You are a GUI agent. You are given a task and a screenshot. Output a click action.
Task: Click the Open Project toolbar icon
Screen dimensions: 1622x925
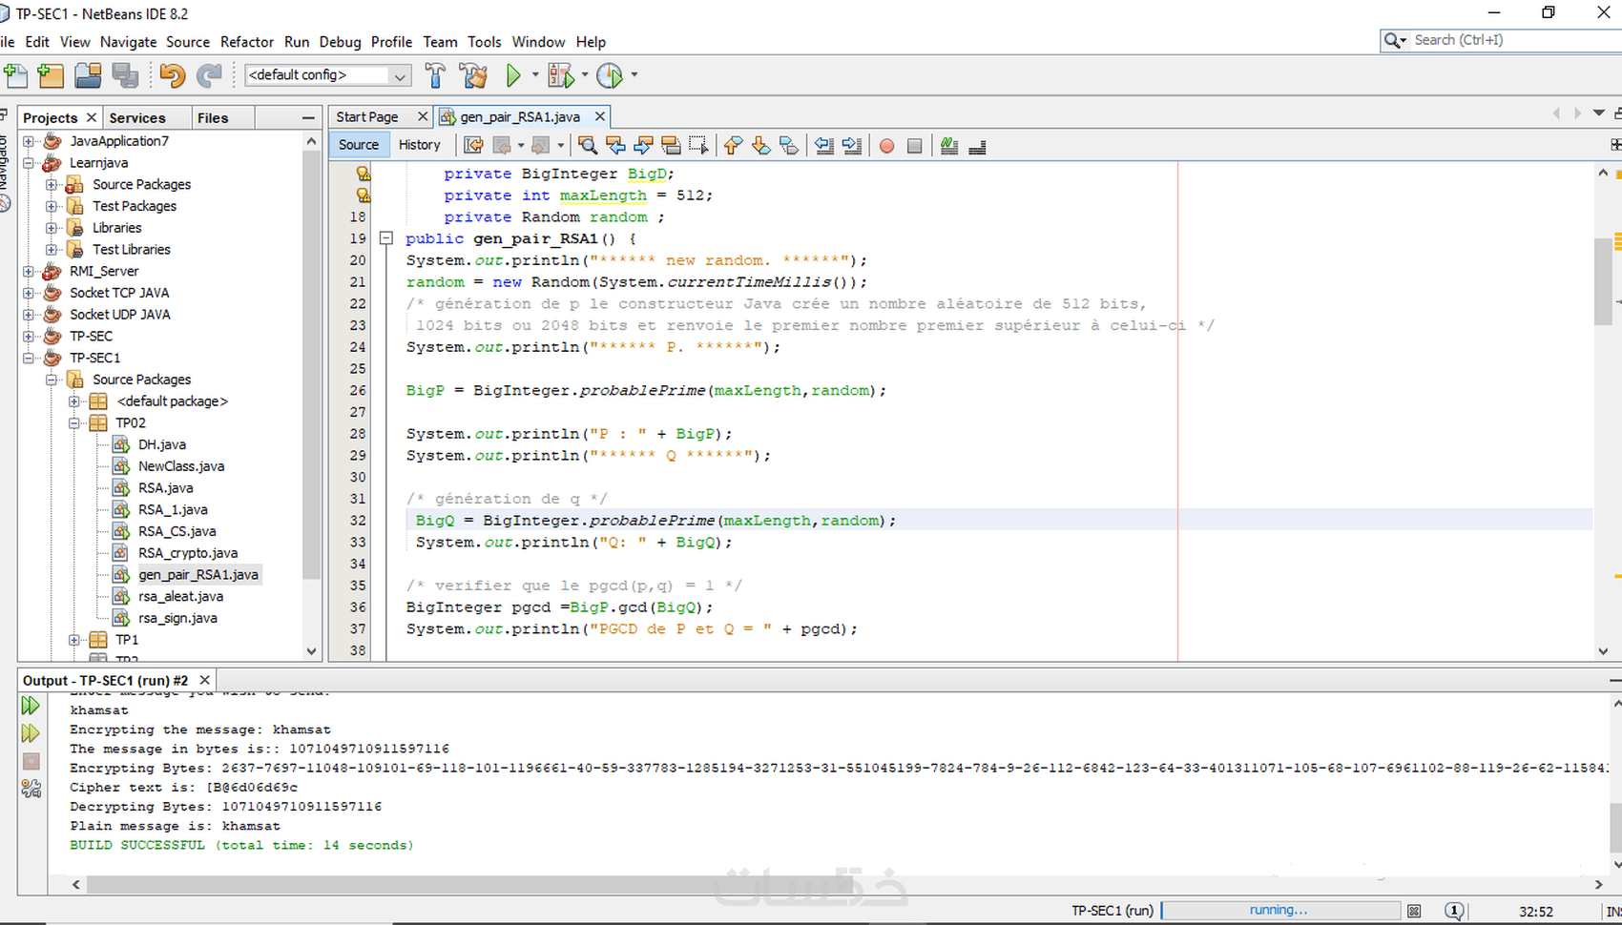tap(89, 75)
